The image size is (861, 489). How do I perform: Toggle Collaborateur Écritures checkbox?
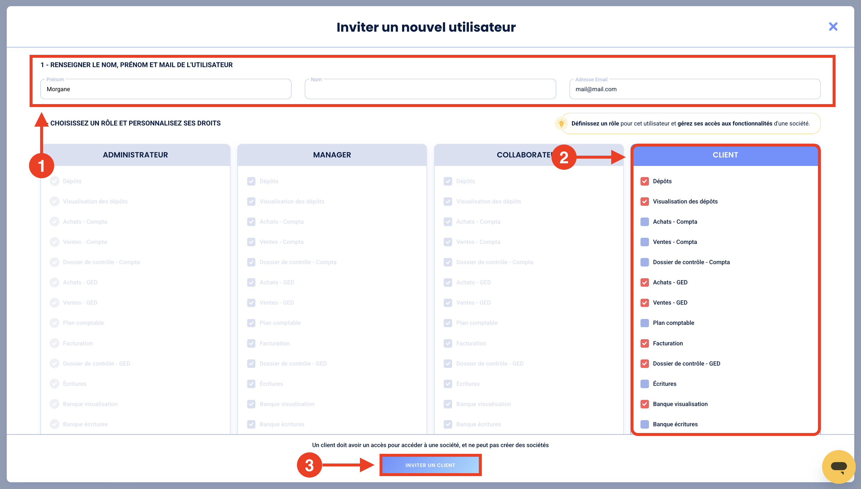pyautogui.click(x=448, y=384)
